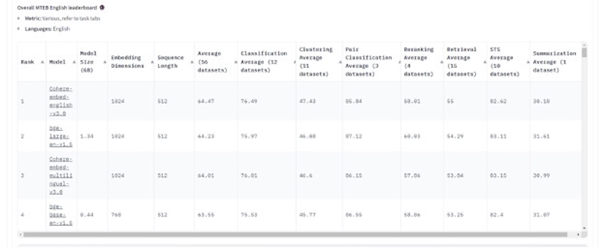The image size is (605, 248).
Task: Click Summarization Average column header
Action: 554,62
